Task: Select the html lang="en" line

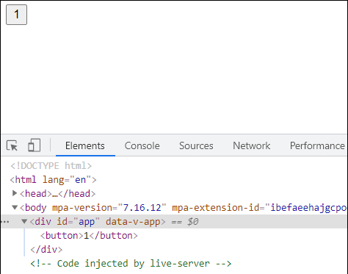Action: pyautogui.click(x=53, y=180)
